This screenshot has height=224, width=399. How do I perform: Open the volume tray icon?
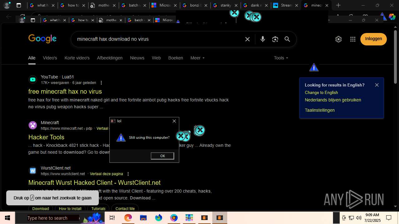(358, 218)
